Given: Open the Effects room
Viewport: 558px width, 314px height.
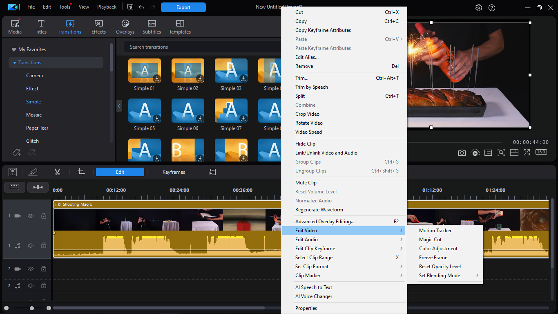Looking at the screenshot, I should (98, 27).
